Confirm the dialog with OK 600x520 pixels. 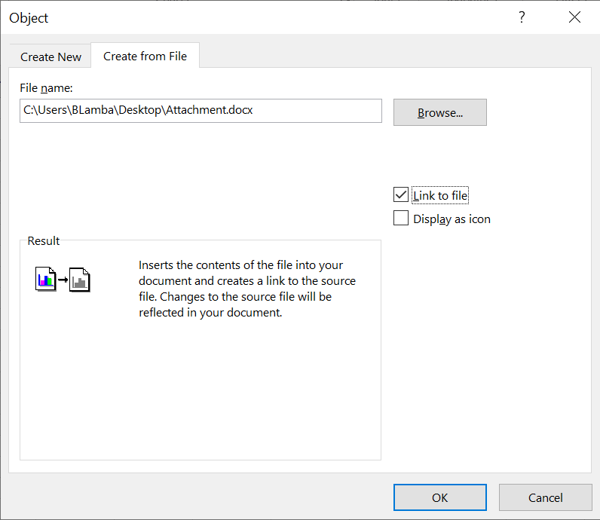439,497
